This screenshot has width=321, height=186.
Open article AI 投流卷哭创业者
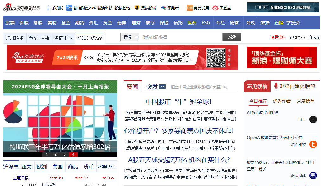[x=263, y=112]
